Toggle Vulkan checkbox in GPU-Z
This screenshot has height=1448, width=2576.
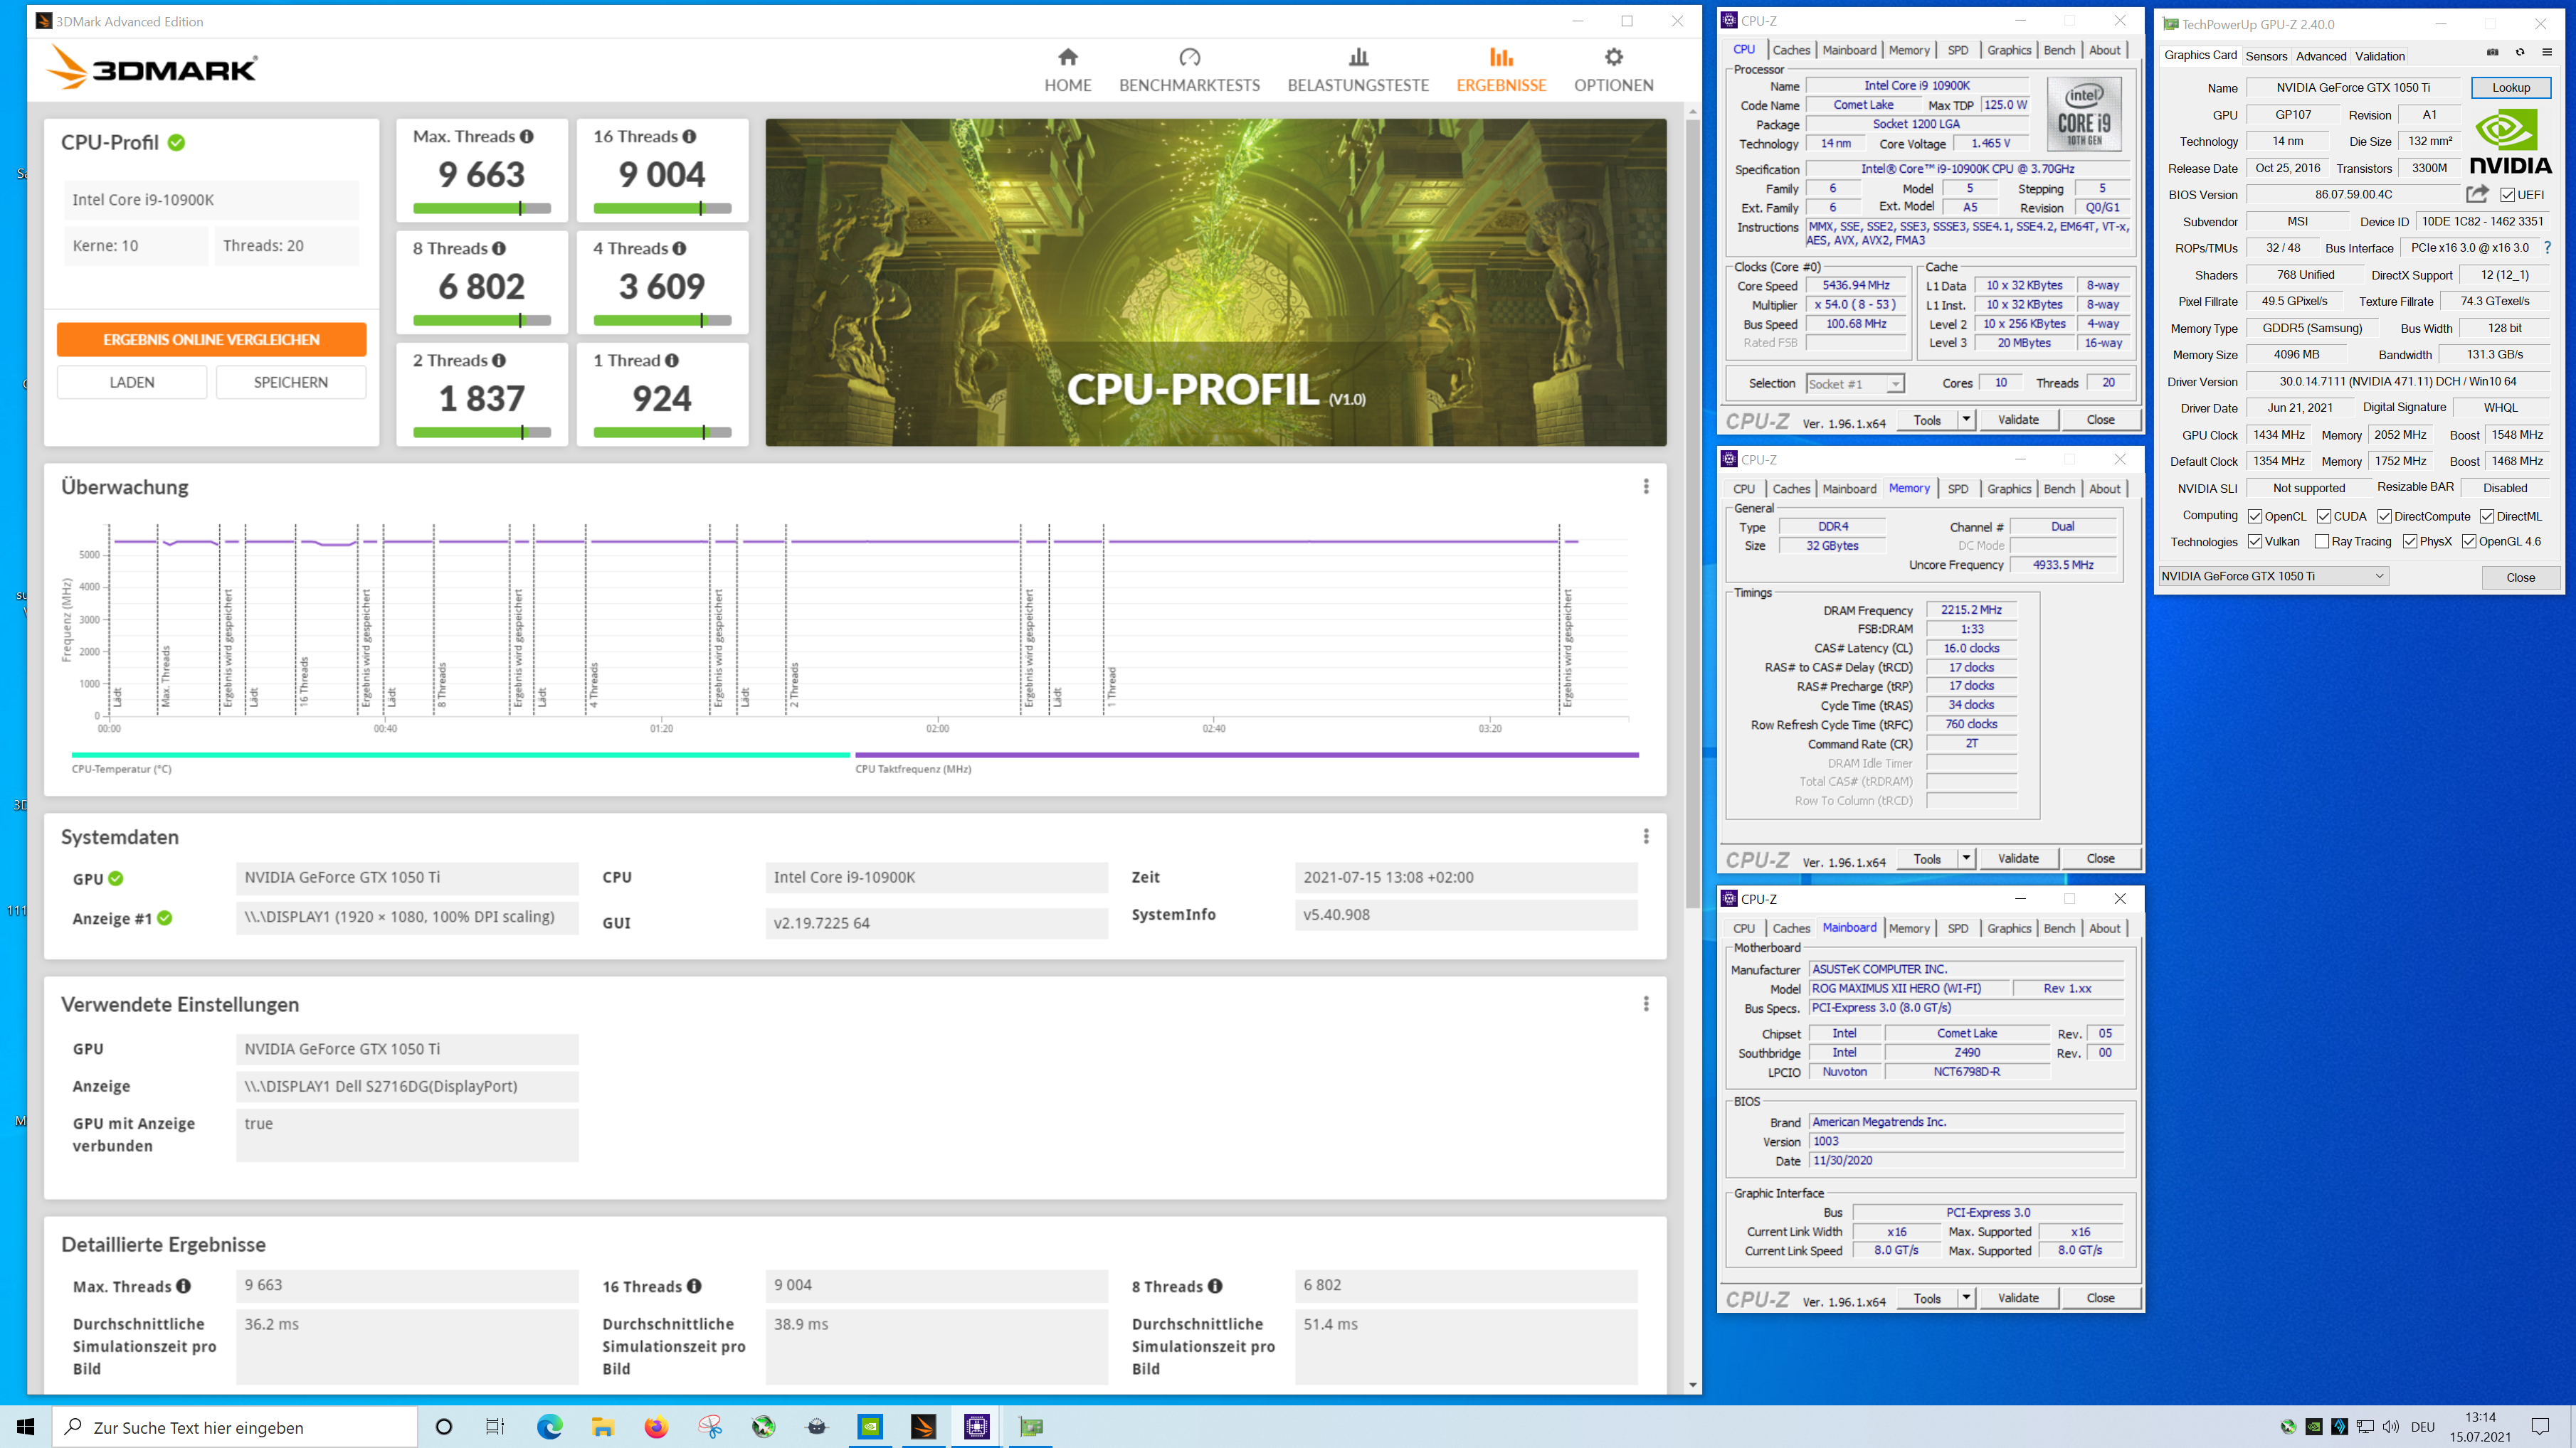coord(2255,542)
